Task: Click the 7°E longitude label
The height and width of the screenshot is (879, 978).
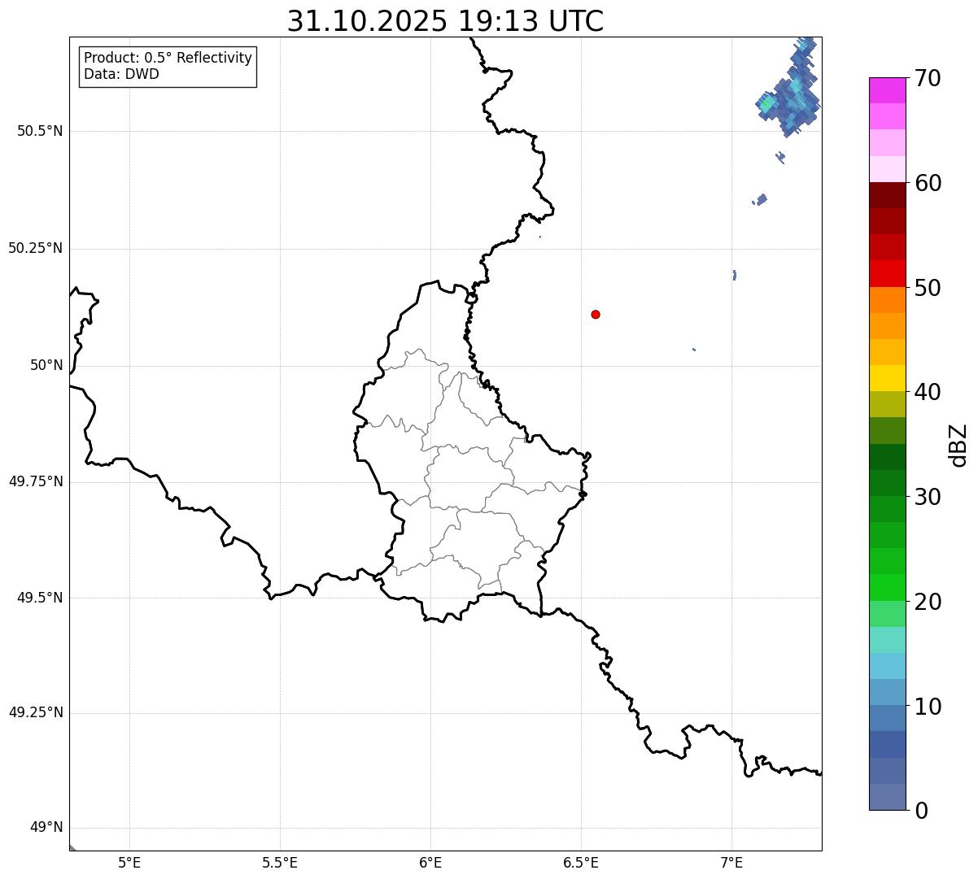Action: point(731,863)
